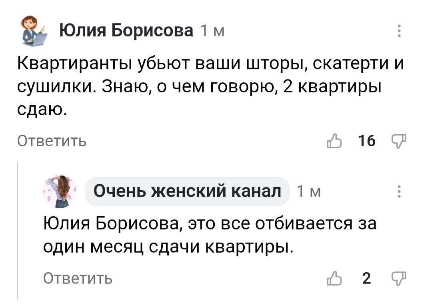Click the like count 2 on the reply
432x305 pixels.
click(x=366, y=278)
